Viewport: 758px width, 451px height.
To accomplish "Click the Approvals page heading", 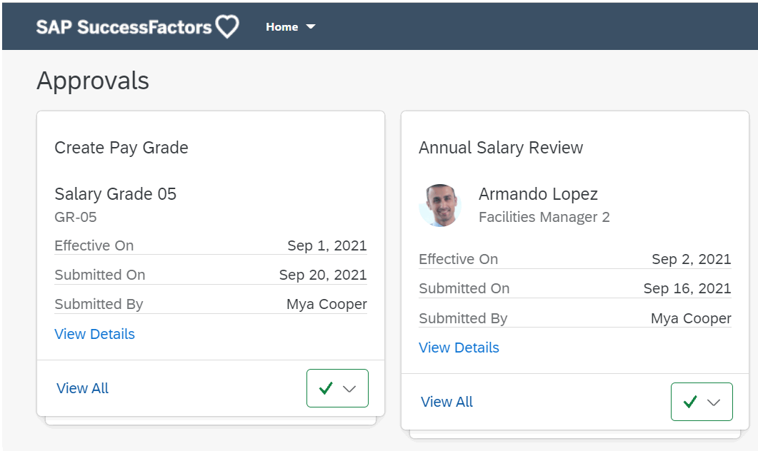I will click(93, 81).
